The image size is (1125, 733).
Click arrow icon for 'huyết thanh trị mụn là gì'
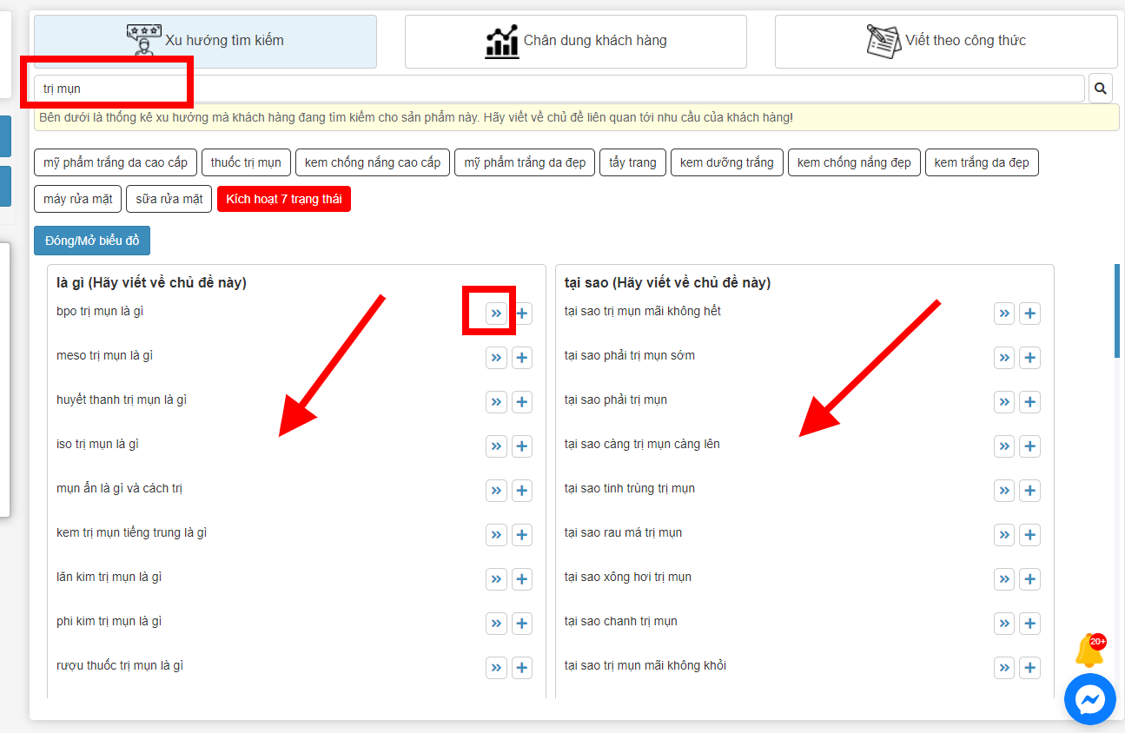(x=497, y=402)
